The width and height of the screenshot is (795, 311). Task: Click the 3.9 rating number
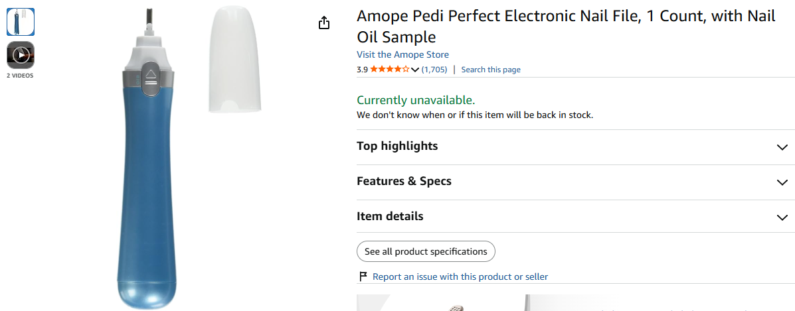[x=362, y=70]
